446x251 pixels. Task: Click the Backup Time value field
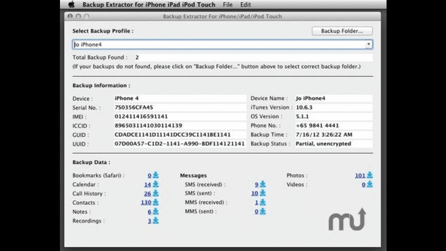pyautogui.click(x=334, y=135)
